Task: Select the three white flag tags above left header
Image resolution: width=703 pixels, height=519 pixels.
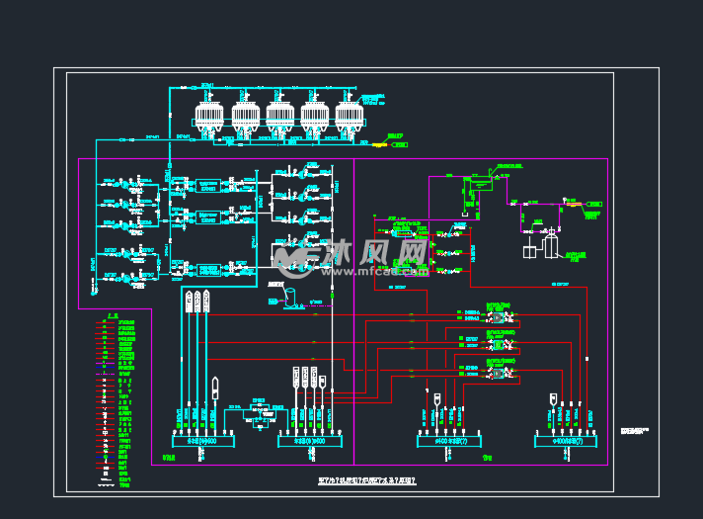Action: (x=197, y=302)
